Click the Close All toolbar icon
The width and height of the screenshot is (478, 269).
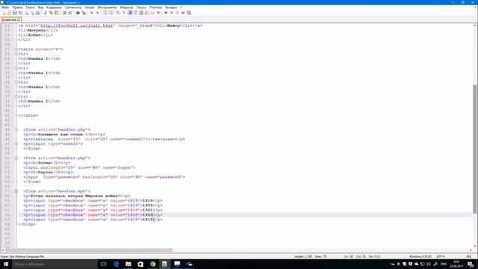(x=32, y=13)
